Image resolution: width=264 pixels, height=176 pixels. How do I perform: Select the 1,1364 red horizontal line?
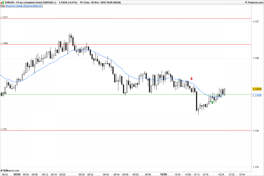click(126, 45)
